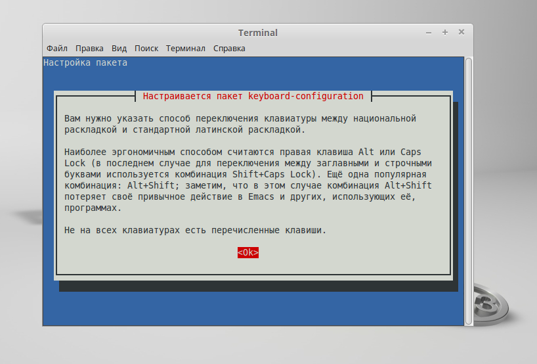The width and height of the screenshot is (537, 364).
Task: Click the 'Настройка пакета' header text
Action: (x=85, y=63)
